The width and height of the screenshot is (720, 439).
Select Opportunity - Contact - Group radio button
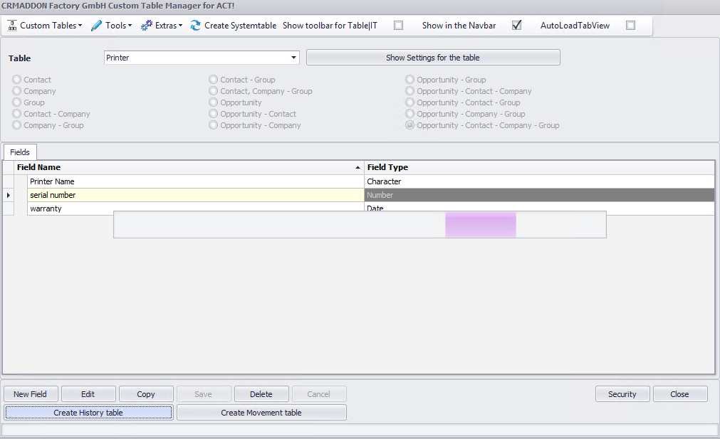[409, 102]
